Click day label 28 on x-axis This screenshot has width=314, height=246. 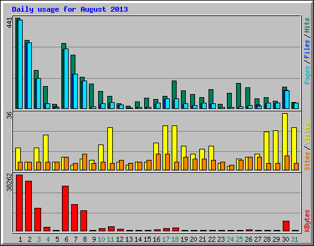pos(267,239)
